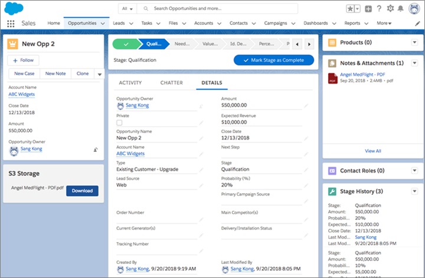Edit the Opportunity Name pencil icon
Image resolution: width=425 pixels, height=278 pixels.
(x=201, y=138)
